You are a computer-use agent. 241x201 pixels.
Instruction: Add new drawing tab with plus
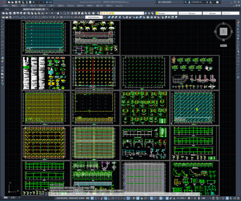(x=52, y=9)
